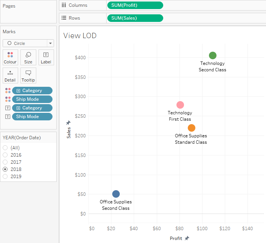Expand the colour Category pill hierarchy

pos(18,91)
